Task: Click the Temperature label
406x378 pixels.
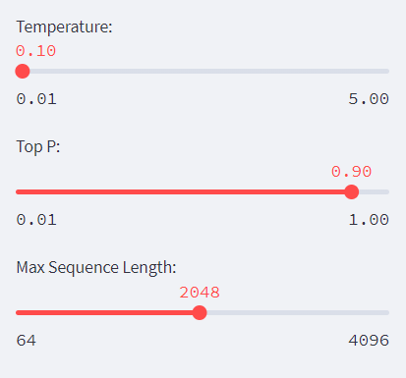Action: coord(64,27)
